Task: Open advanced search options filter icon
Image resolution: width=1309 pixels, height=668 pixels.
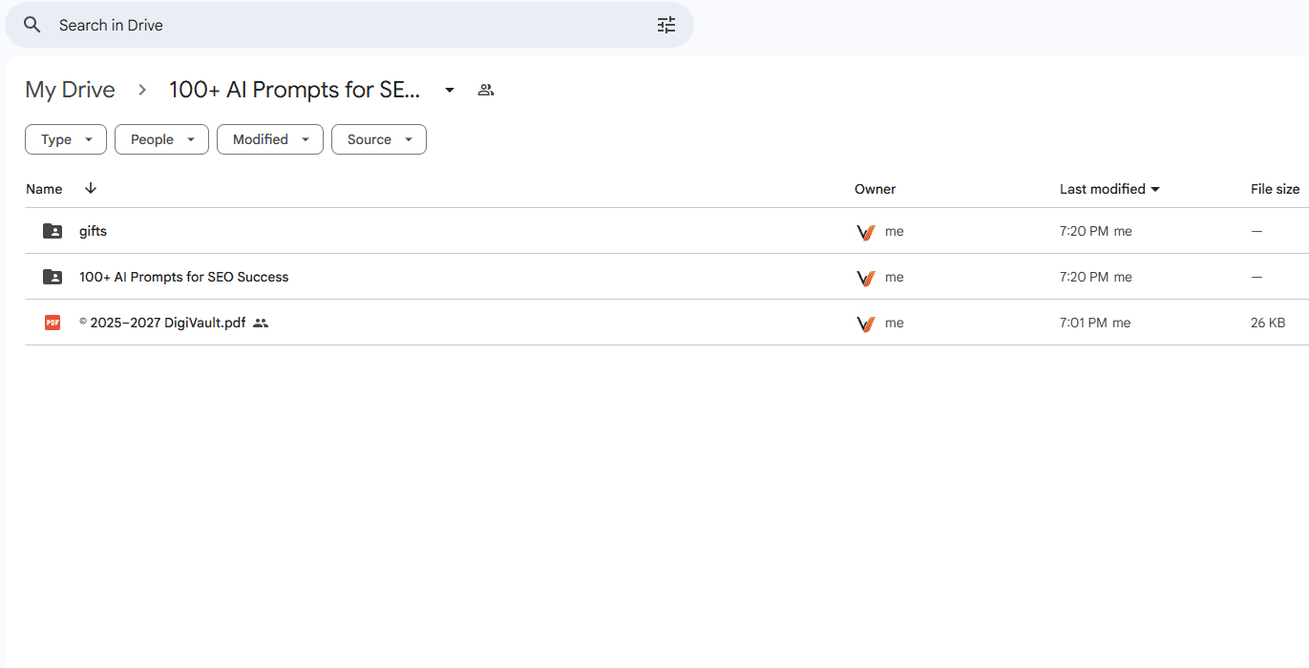Action: coord(666,25)
